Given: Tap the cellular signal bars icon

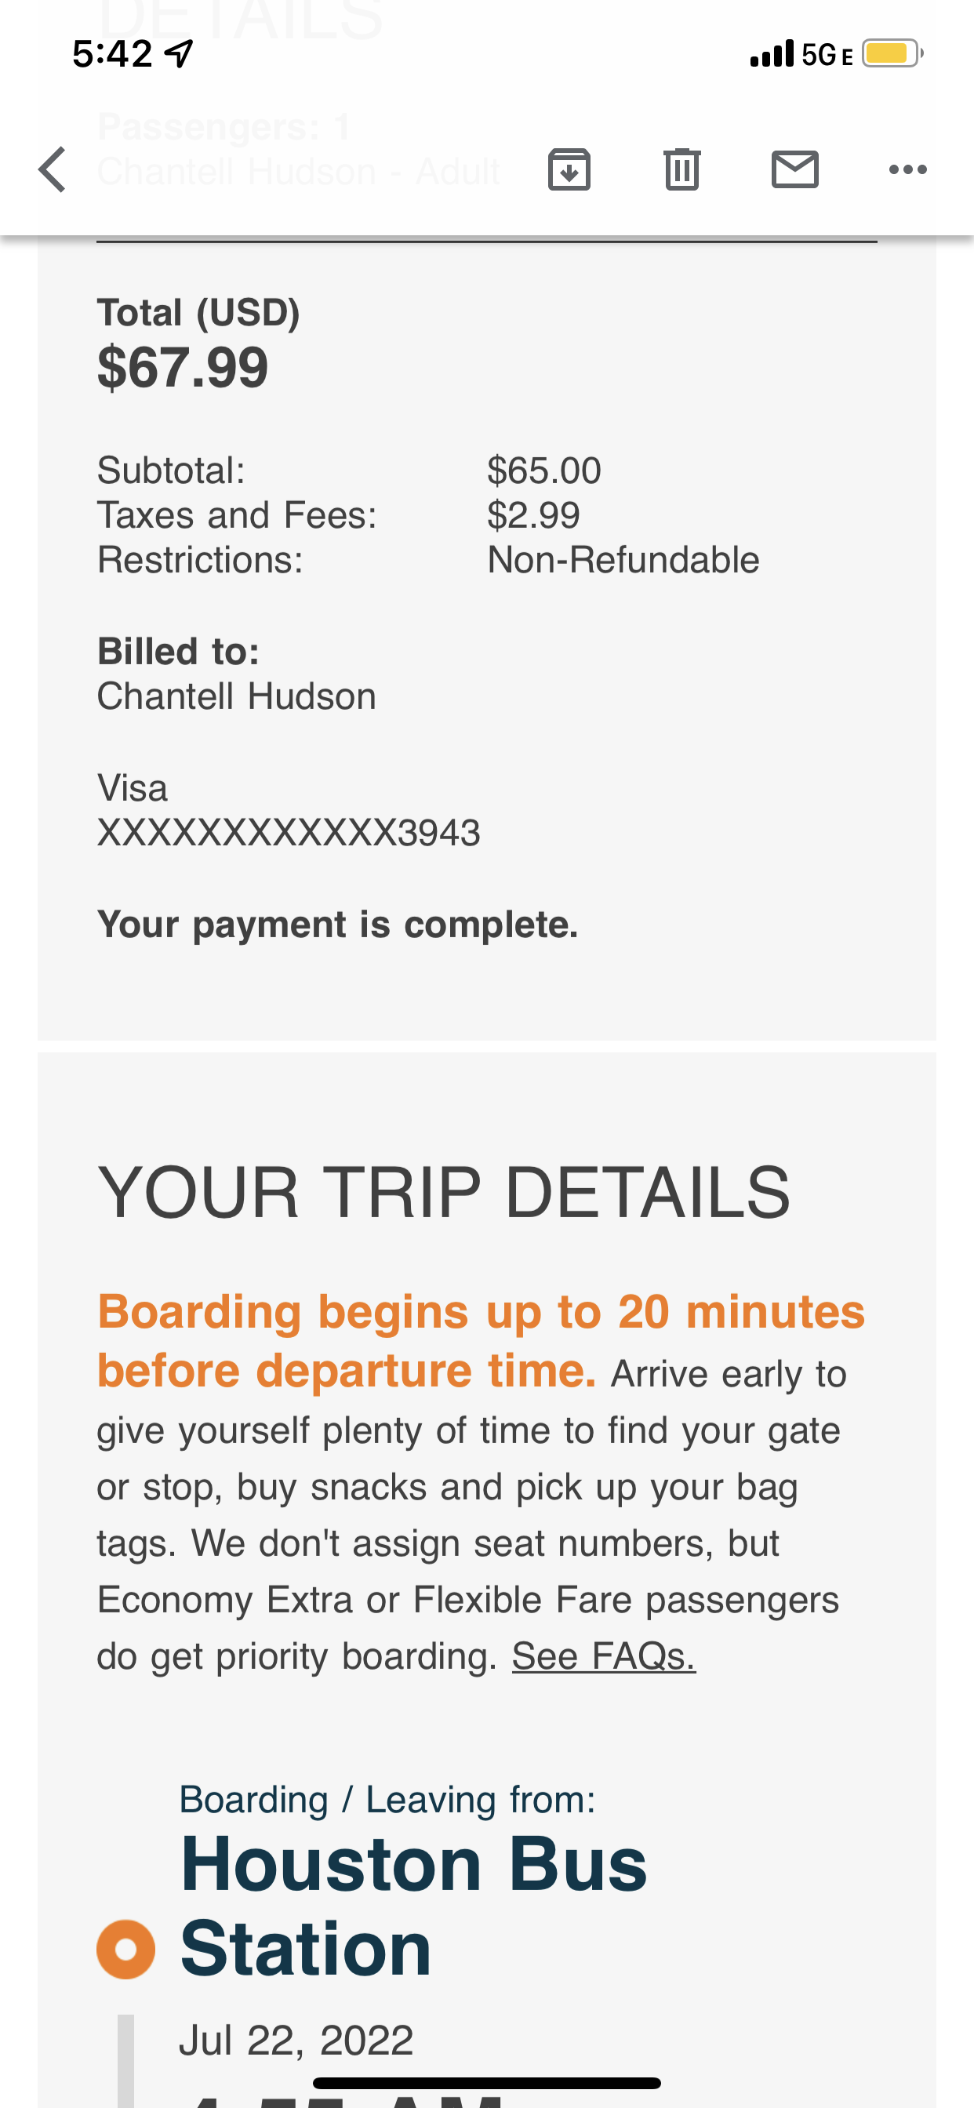Looking at the screenshot, I should click(772, 54).
